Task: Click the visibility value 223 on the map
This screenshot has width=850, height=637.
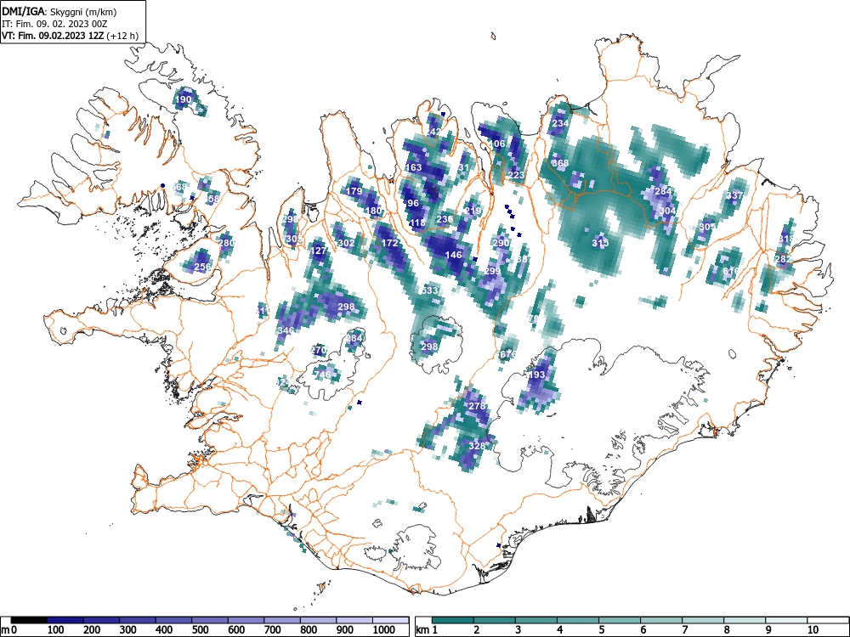Action: pyautogui.click(x=516, y=175)
